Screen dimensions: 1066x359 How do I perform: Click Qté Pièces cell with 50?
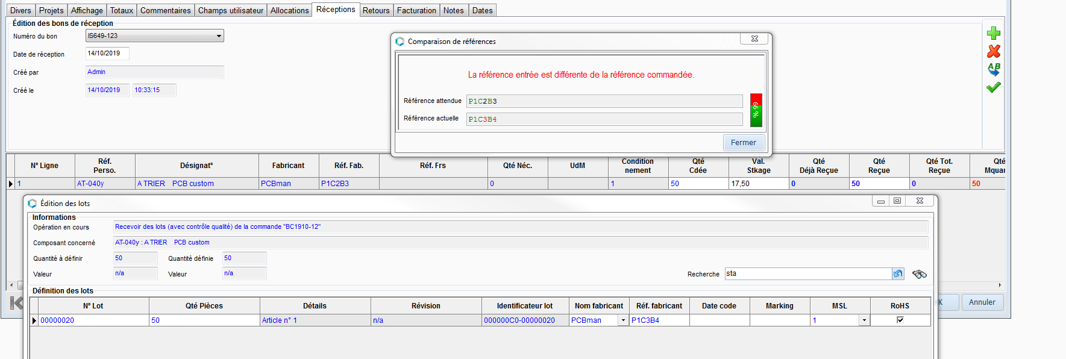(205, 320)
